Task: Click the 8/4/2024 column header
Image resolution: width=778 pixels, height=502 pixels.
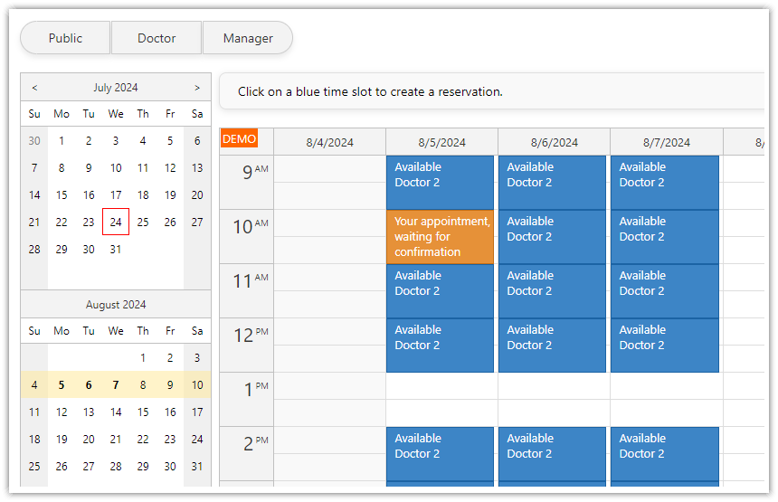Action: [x=329, y=142]
